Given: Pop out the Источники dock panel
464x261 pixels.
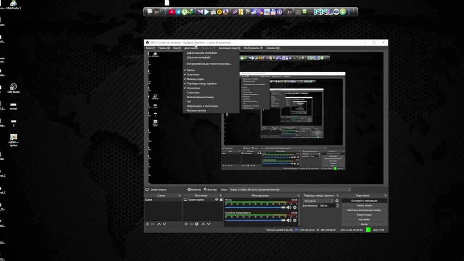Looking at the screenshot, I should [x=221, y=196].
